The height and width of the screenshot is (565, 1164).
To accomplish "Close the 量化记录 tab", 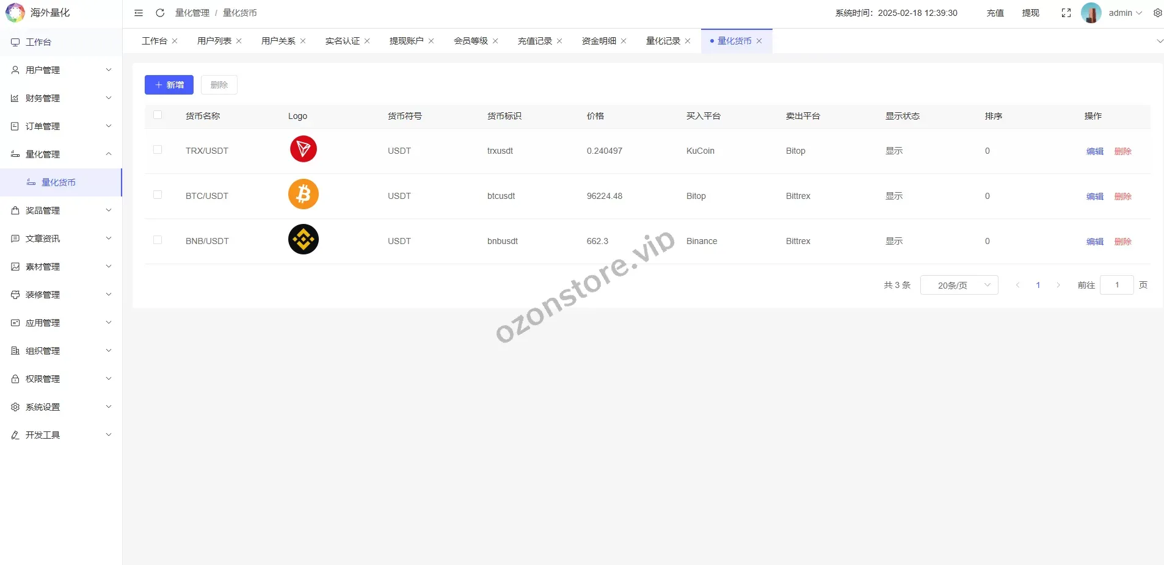I will [x=688, y=41].
